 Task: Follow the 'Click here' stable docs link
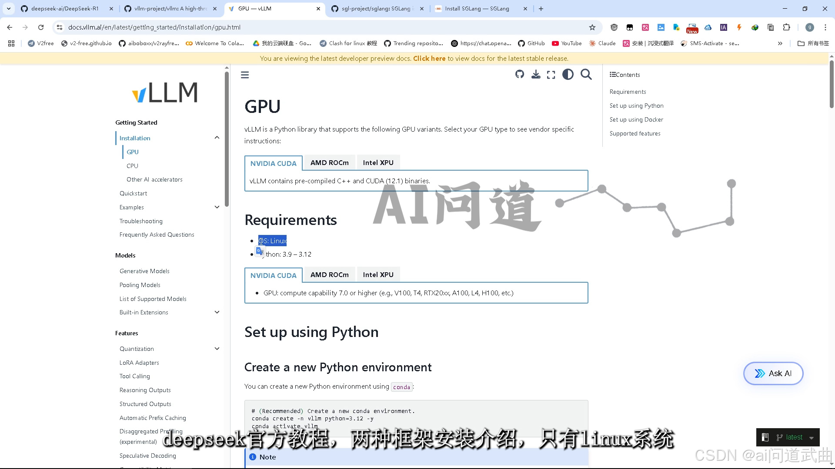pyautogui.click(x=429, y=59)
